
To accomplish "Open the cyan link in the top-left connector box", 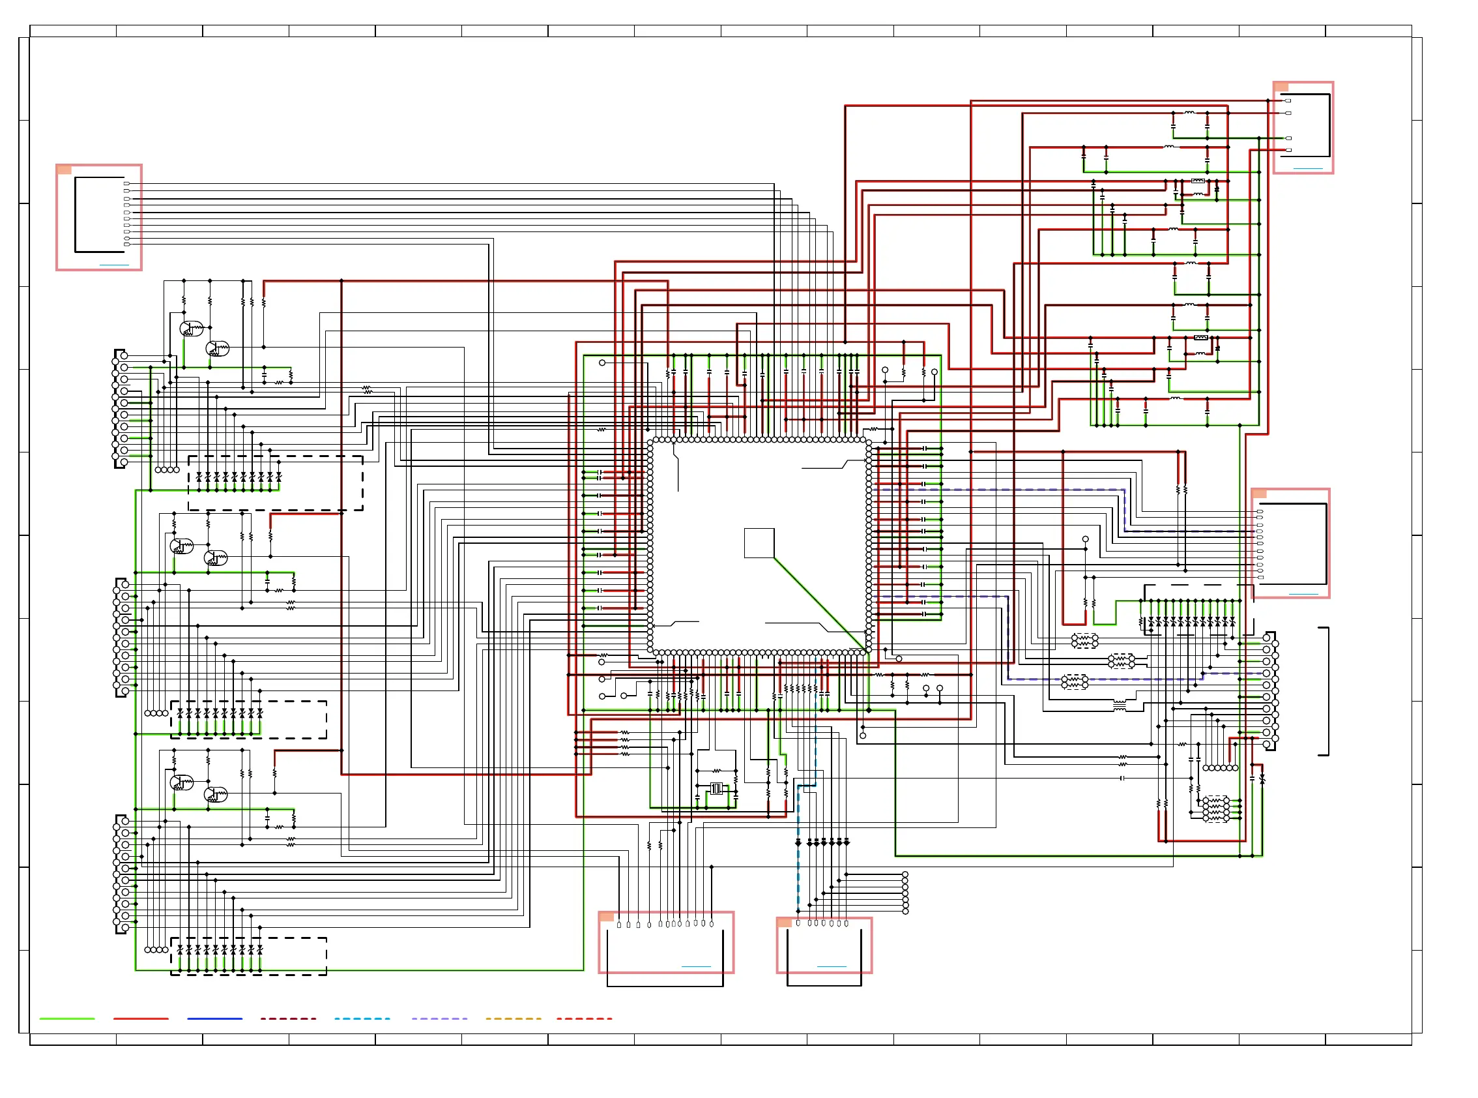I will click(114, 265).
